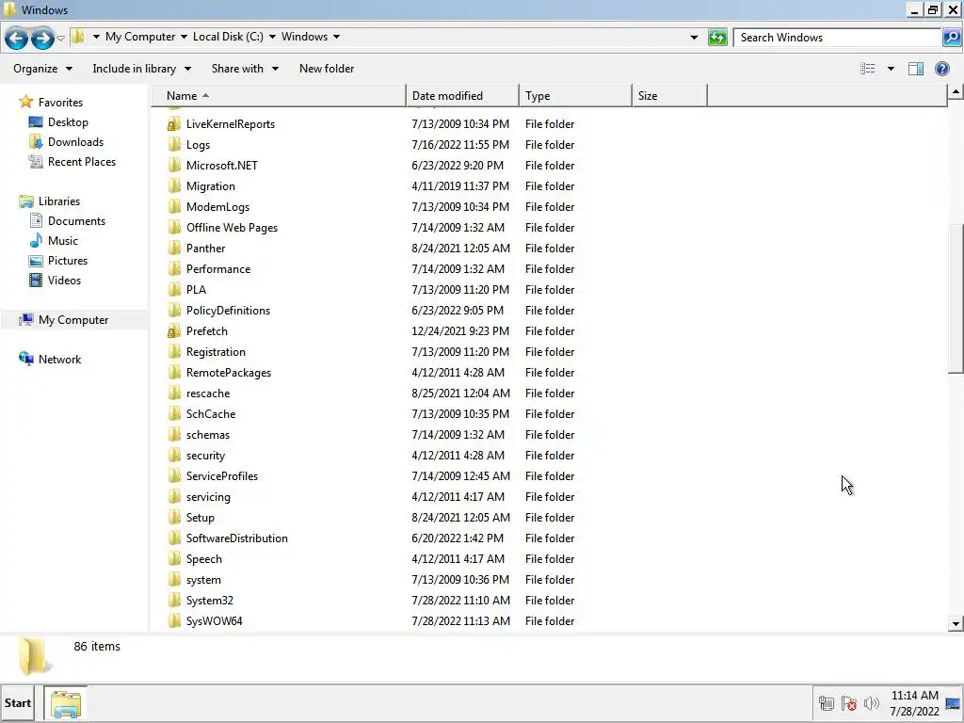Click the clock showing 11:14 AM
Screen dimensions: 964x723
(915, 696)
